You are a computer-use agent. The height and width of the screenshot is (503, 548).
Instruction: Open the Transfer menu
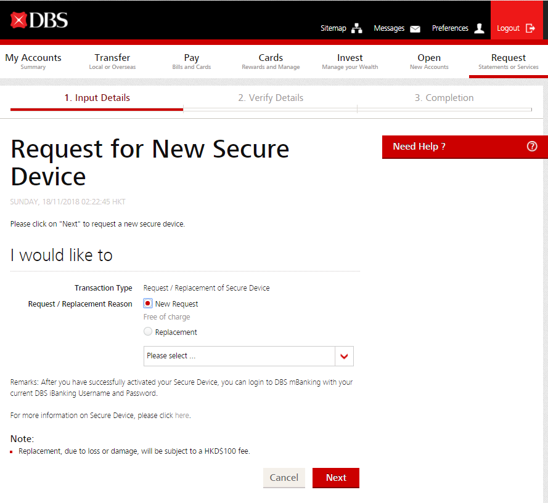(112, 62)
